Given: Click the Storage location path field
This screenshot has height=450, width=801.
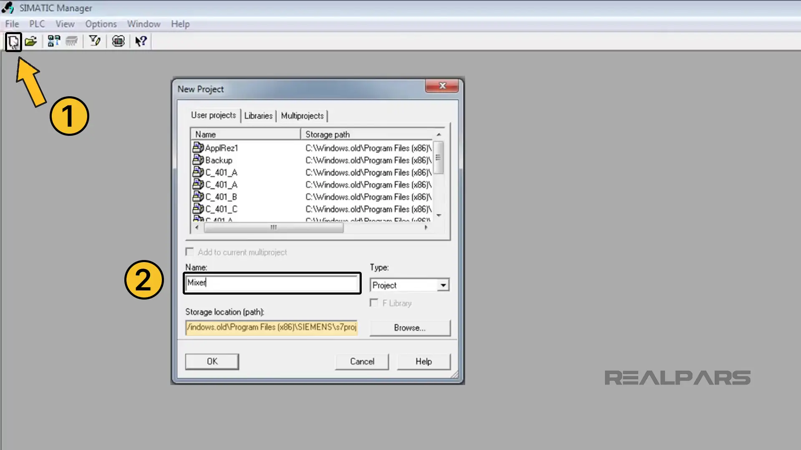Looking at the screenshot, I should (x=272, y=327).
